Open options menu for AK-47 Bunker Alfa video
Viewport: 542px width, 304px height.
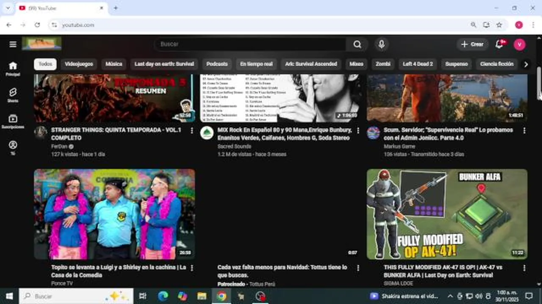coord(524,268)
